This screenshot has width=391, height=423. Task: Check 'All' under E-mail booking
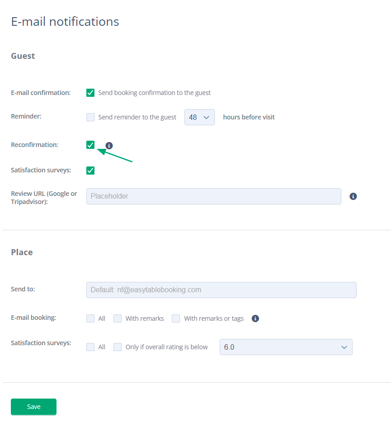pyautogui.click(x=90, y=318)
